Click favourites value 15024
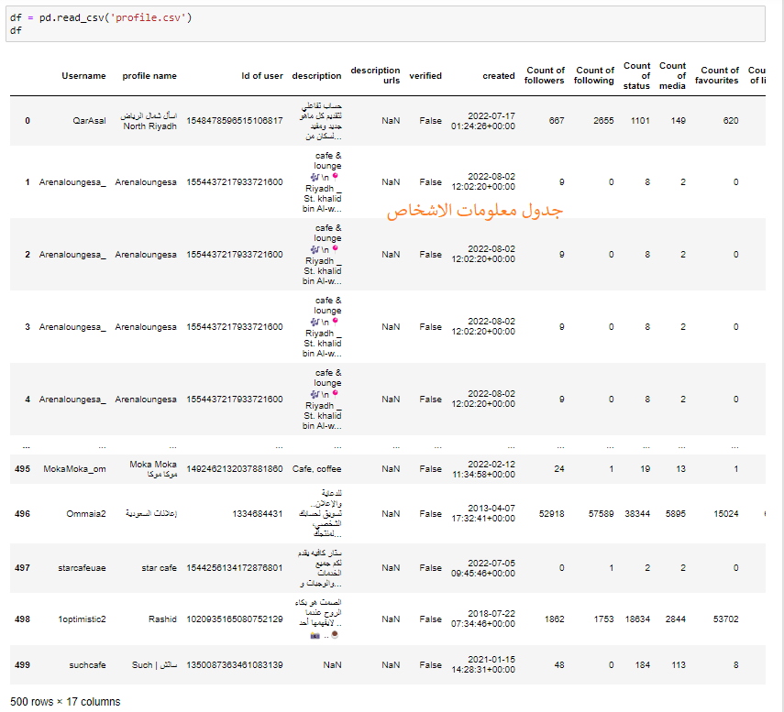784x712 pixels. pyautogui.click(x=726, y=514)
